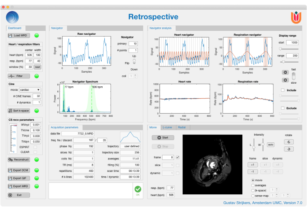Click the Export MRD disk icon button

pyautogui.click(x=19, y=186)
